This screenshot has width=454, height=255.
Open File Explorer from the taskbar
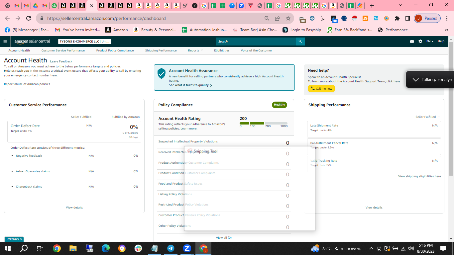click(x=73, y=248)
